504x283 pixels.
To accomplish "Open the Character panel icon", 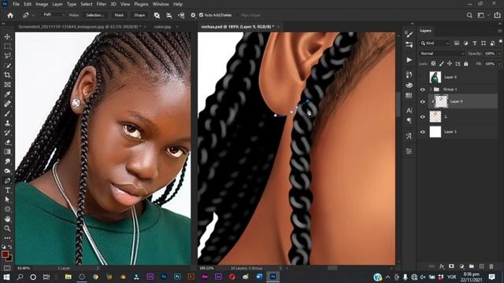I will (x=409, y=110).
